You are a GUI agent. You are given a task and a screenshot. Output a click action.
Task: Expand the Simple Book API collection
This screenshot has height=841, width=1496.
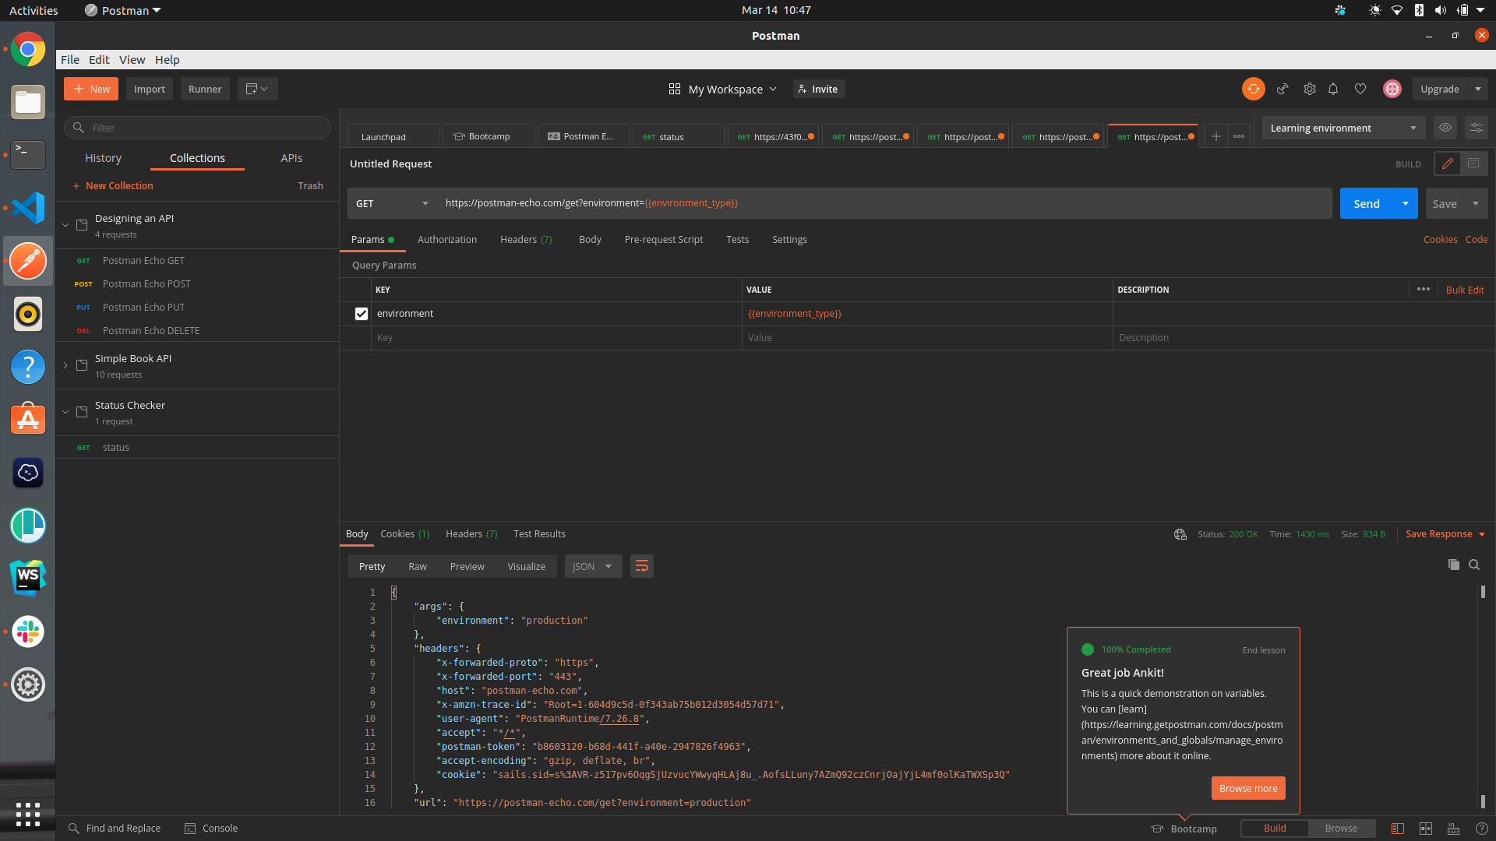click(x=65, y=365)
